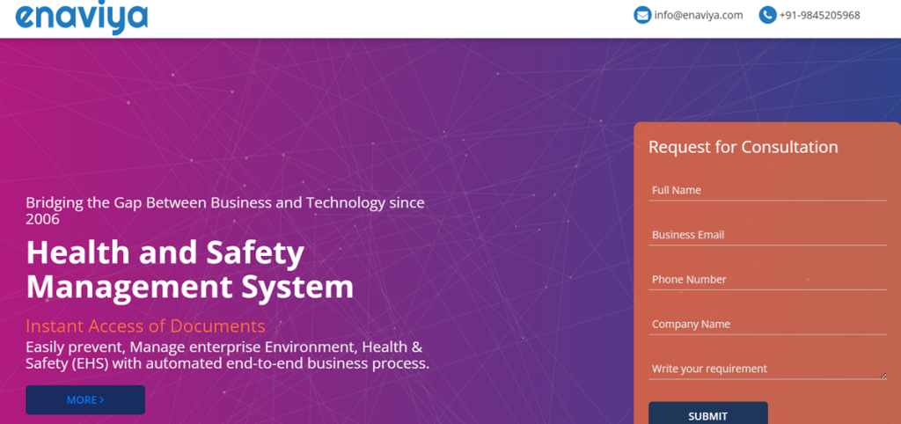This screenshot has height=424, width=901.
Task: Submit the consultation form
Action: [708, 413]
